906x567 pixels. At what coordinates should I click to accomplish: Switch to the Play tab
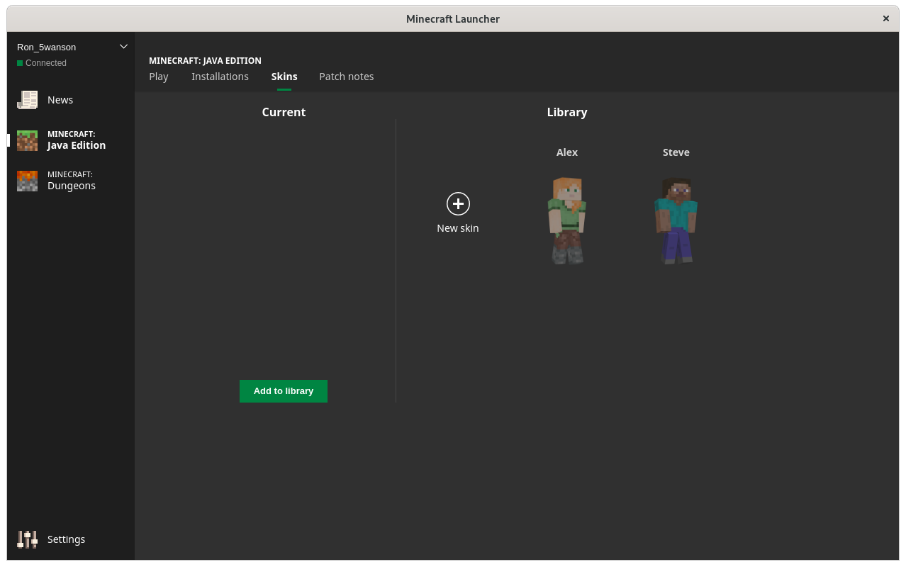coord(159,77)
